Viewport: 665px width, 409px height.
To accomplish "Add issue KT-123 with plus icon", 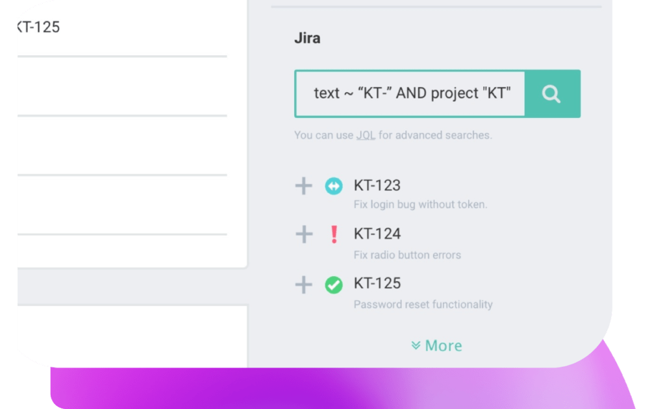I will point(304,186).
